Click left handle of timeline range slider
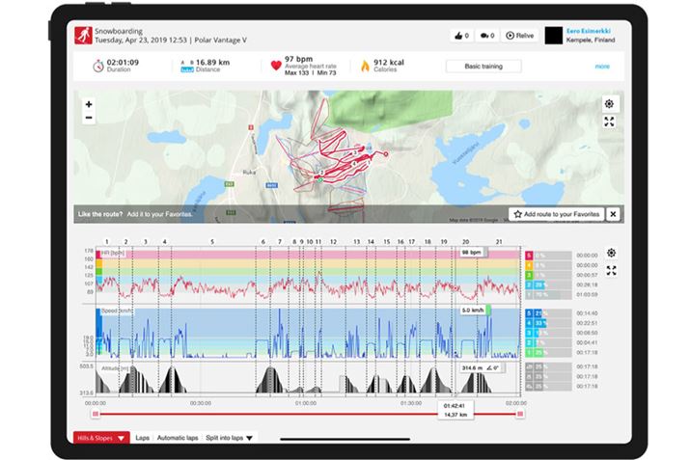Image resolution: width=690 pixels, height=460 pixels. coord(95,415)
